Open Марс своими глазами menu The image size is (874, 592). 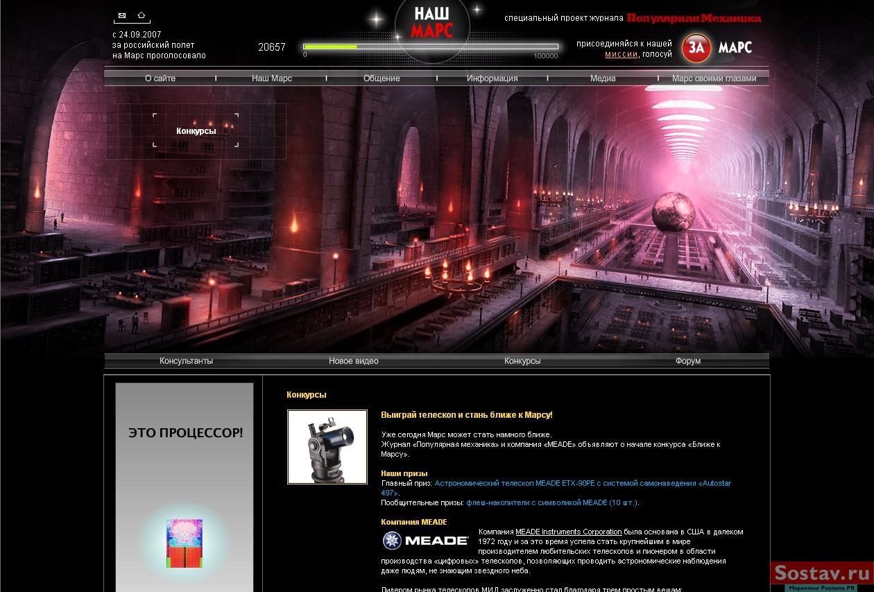coord(714,78)
